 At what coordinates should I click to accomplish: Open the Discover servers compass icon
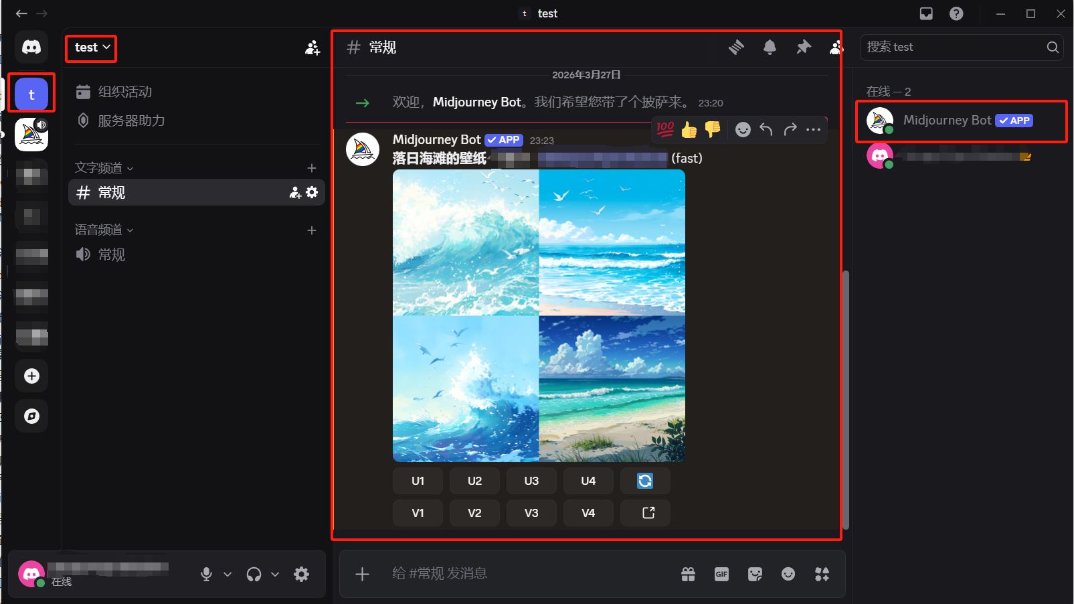pos(31,417)
